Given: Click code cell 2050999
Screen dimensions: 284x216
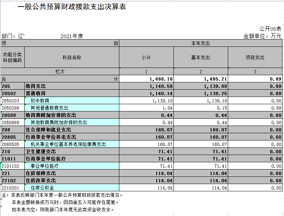Looking at the screenshot, I should point(12,122).
